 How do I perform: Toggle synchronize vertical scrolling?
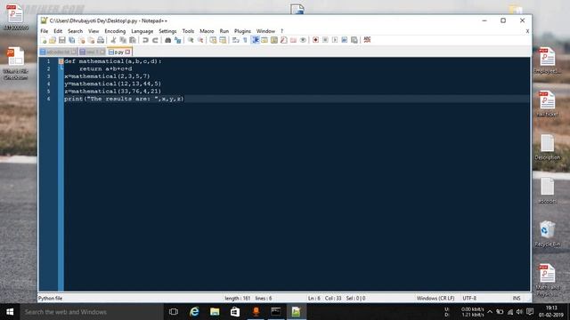coord(213,40)
